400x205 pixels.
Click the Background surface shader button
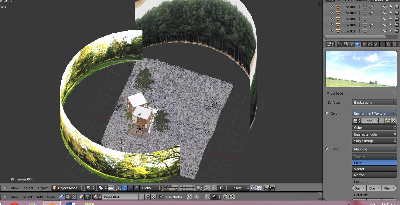tap(374, 102)
